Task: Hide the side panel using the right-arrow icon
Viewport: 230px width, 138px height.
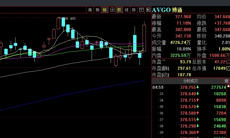Action: pos(148,10)
